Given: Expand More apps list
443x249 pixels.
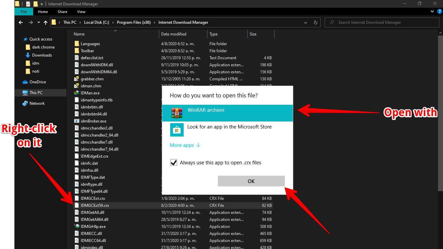Looking at the screenshot, I should pyautogui.click(x=185, y=145).
